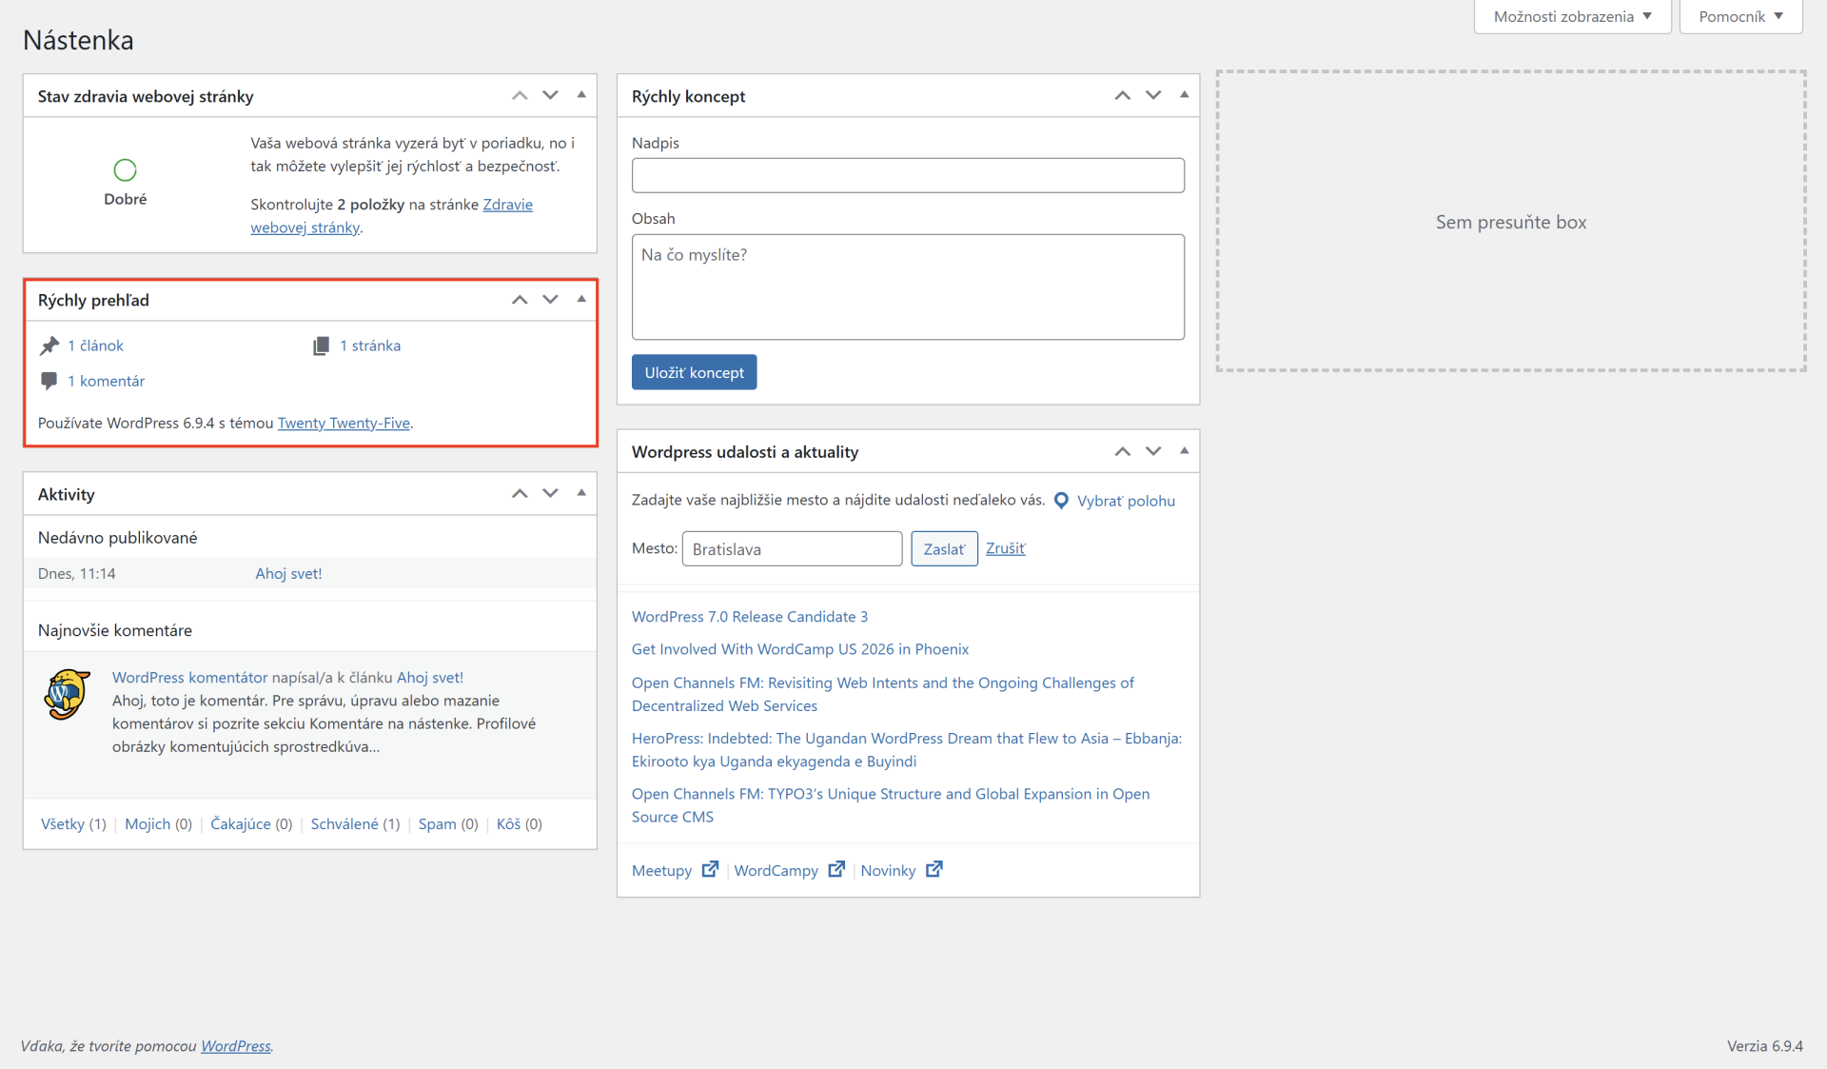Click the pushpin icon beside 1 článok
Viewport: 1827px width, 1069px height.
point(49,346)
